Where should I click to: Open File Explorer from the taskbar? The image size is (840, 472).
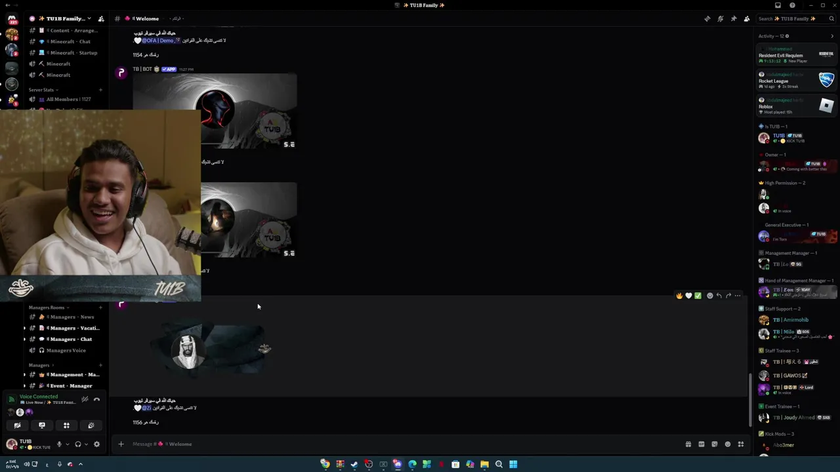484,464
